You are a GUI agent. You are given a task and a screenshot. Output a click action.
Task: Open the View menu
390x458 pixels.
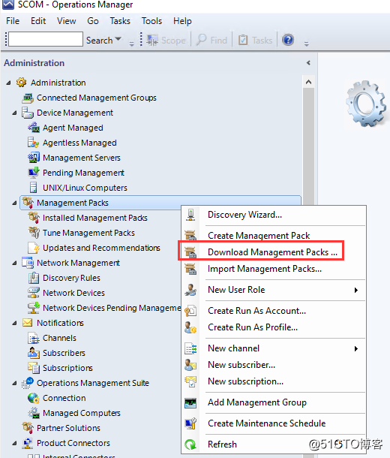point(67,21)
